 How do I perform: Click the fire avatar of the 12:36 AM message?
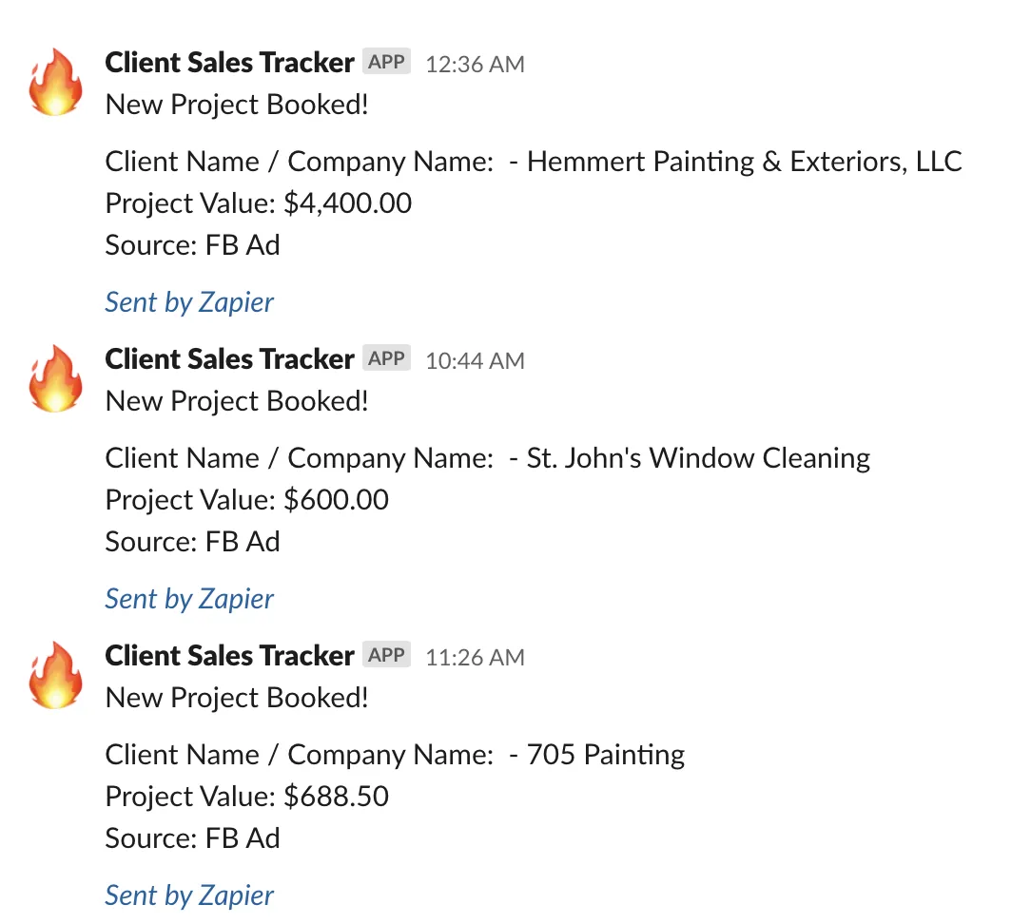(56, 82)
